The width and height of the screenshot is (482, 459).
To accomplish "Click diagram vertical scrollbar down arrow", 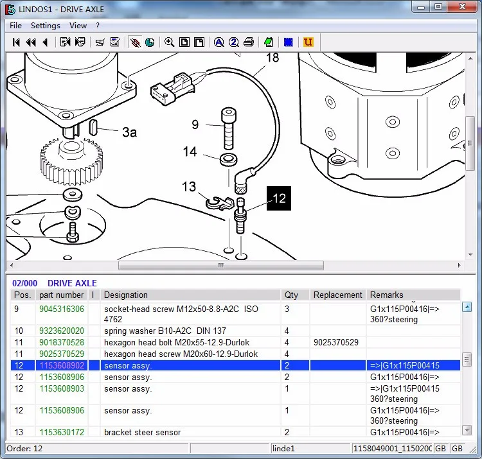I will tap(470, 254).
